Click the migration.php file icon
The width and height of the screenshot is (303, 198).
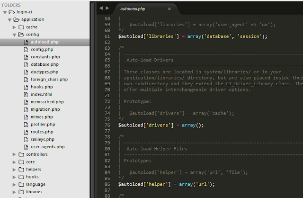coord(26,109)
